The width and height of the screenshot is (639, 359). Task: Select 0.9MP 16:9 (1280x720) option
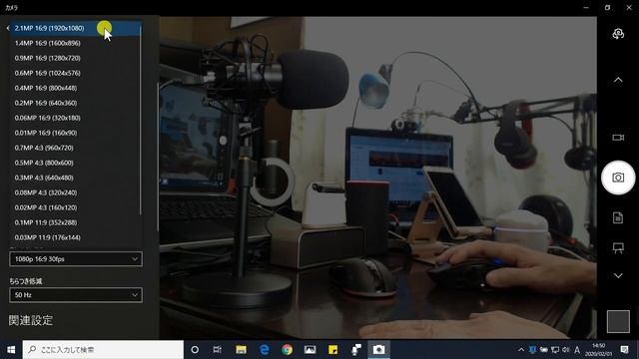tap(76, 58)
